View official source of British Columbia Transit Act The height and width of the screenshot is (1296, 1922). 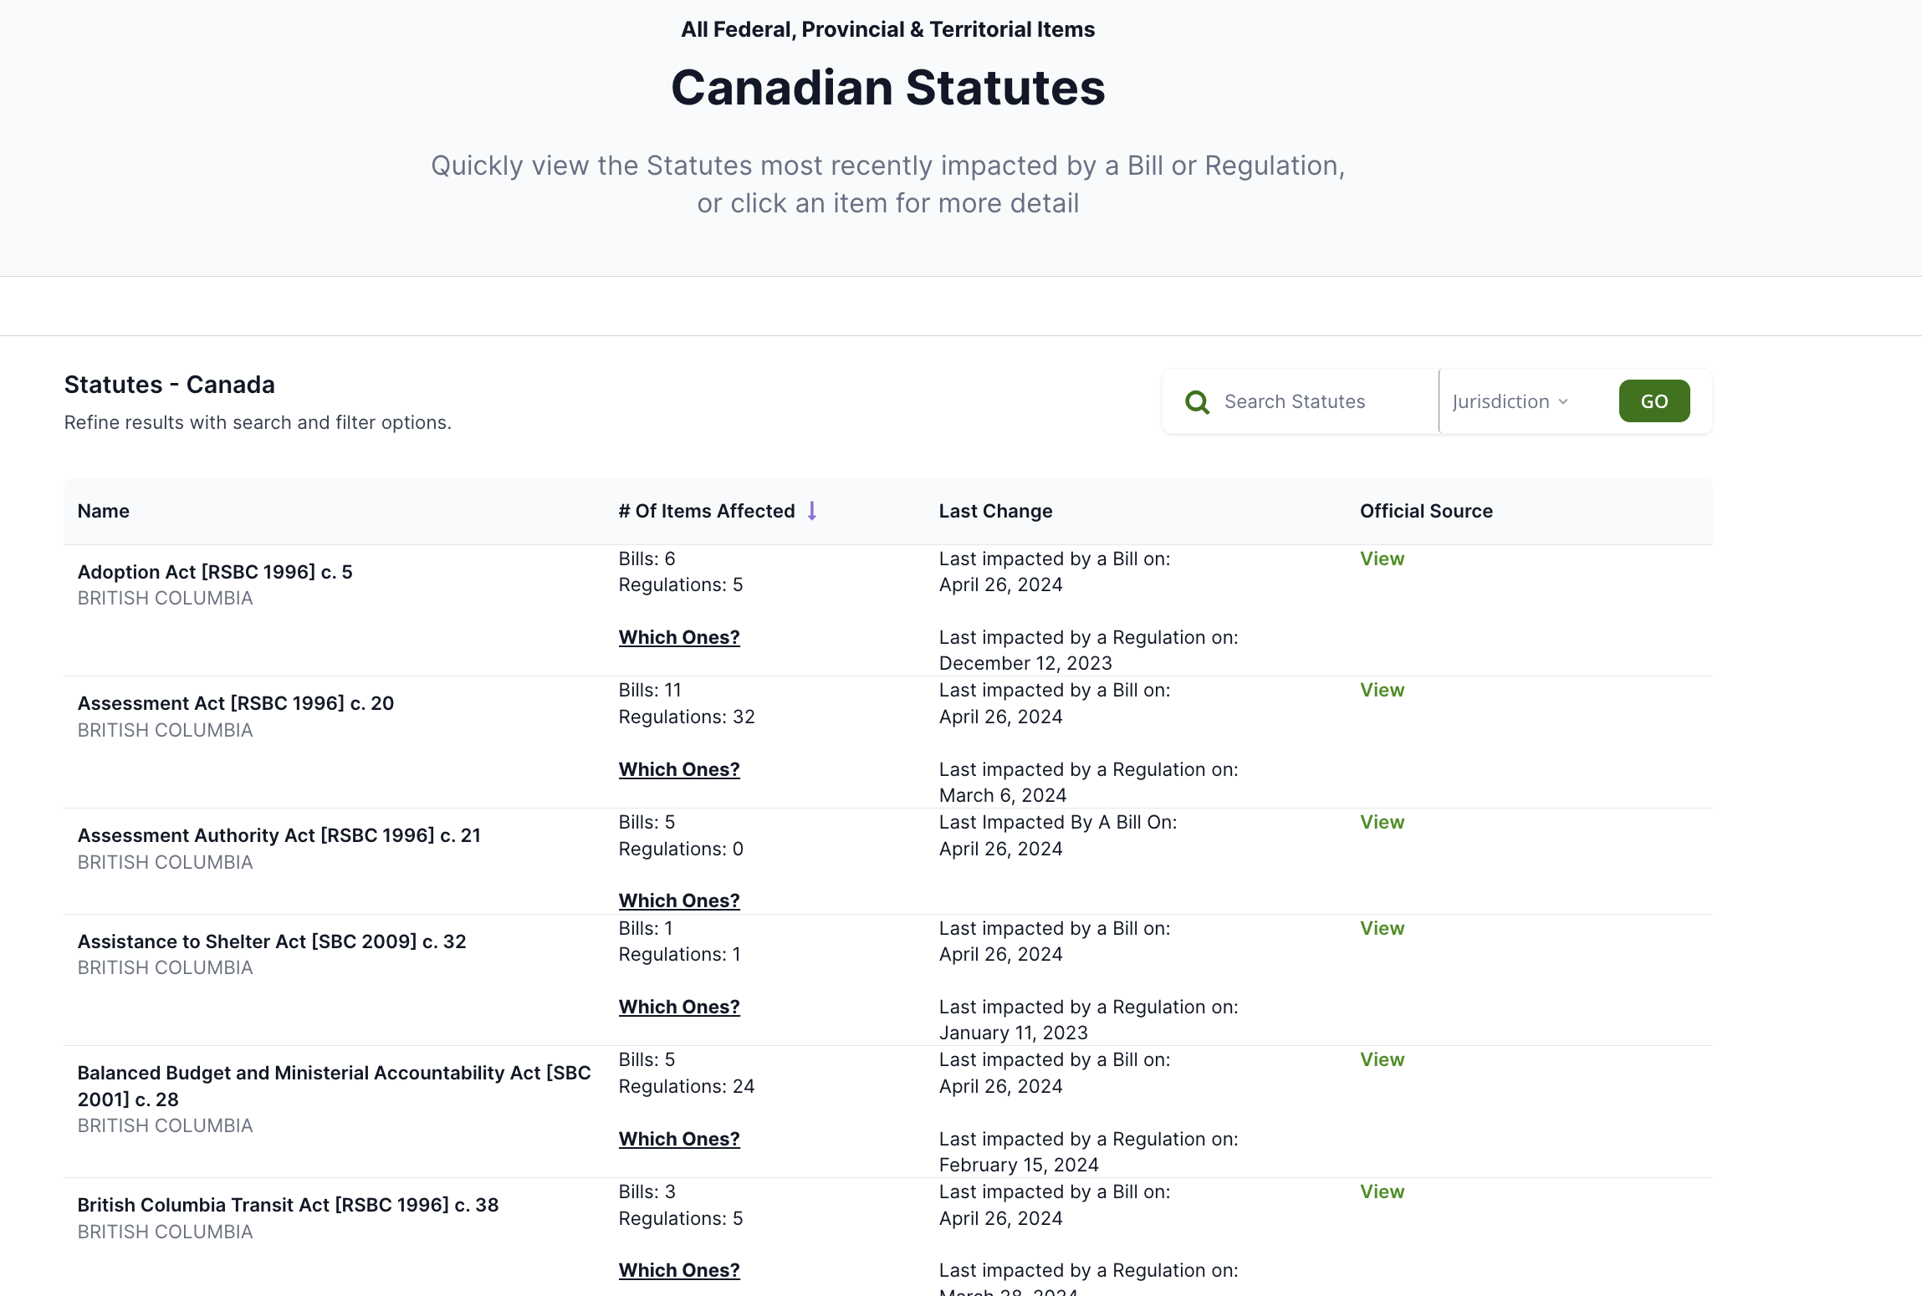tap(1382, 1191)
